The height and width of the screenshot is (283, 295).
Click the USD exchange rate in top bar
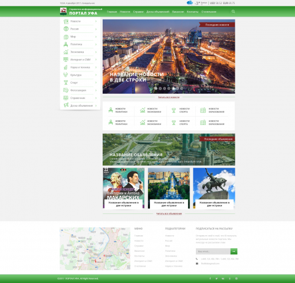(x=216, y=3)
